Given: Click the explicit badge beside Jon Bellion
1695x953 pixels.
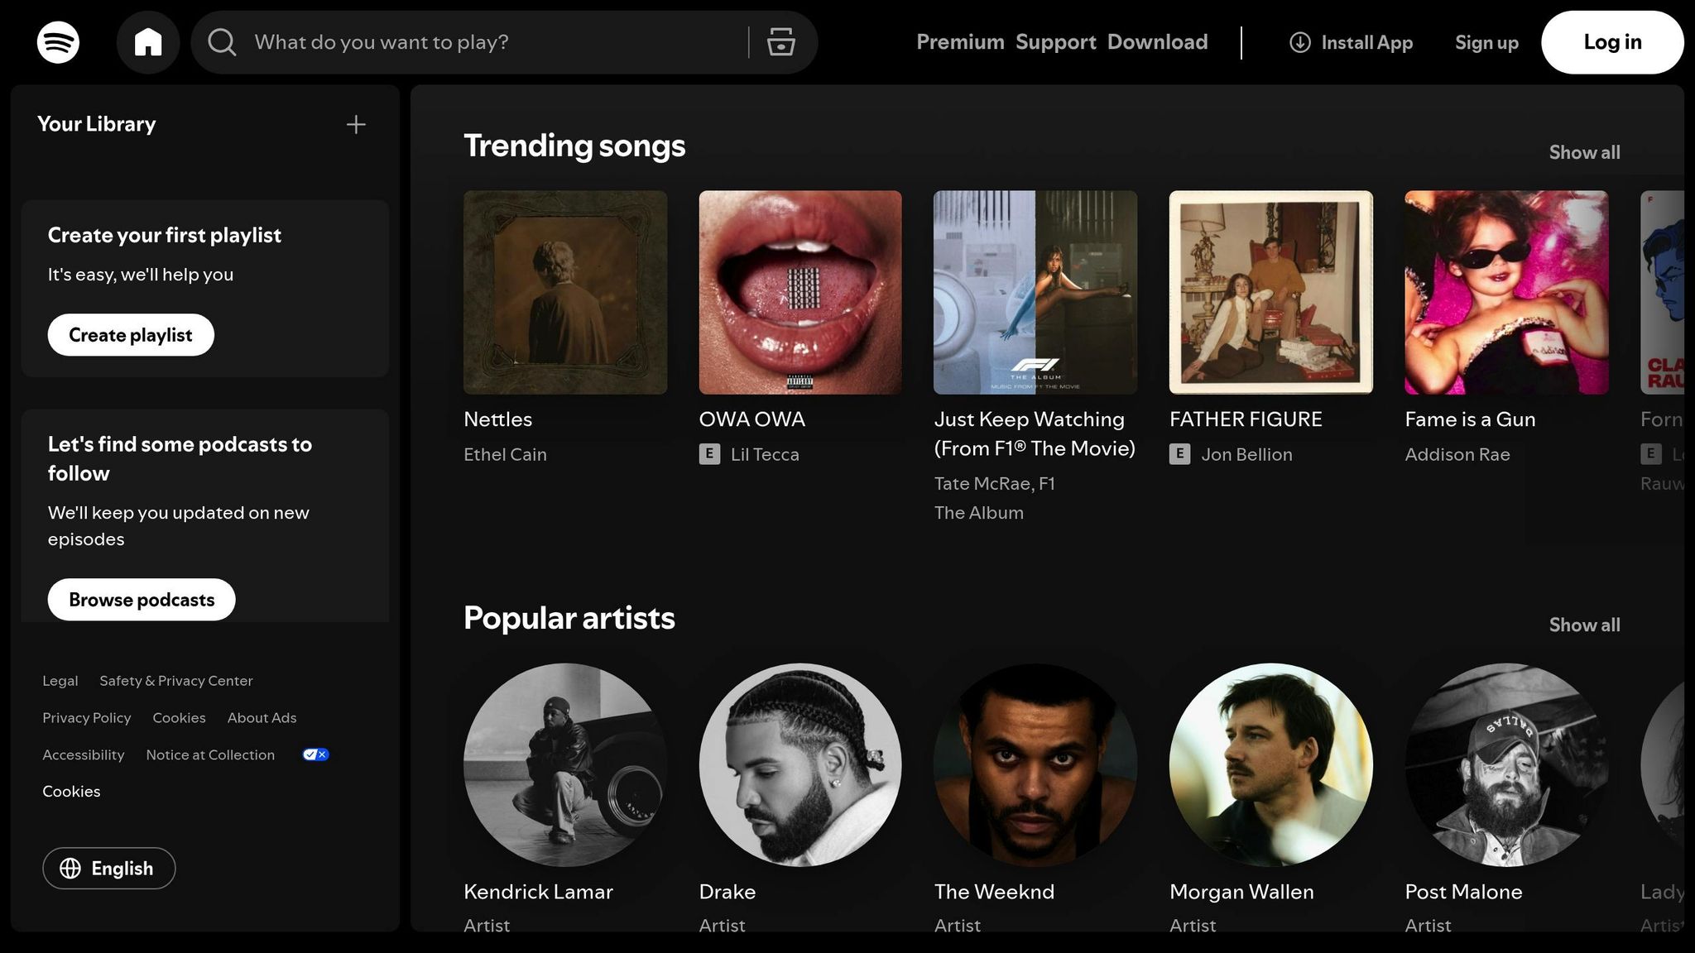Looking at the screenshot, I should tap(1179, 454).
